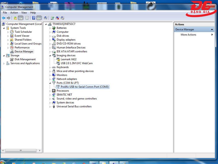
Task: Click the Computer category label
Action: tap(63, 32)
